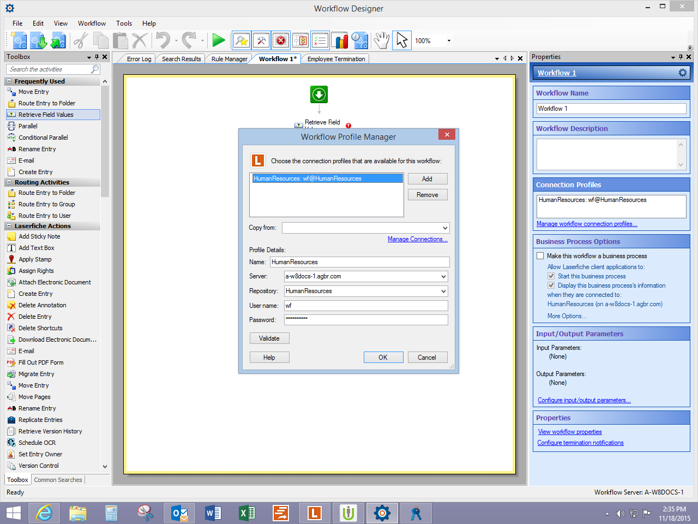Select the arrow pointer tool in toolbar
The height and width of the screenshot is (524, 698).
point(402,40)
